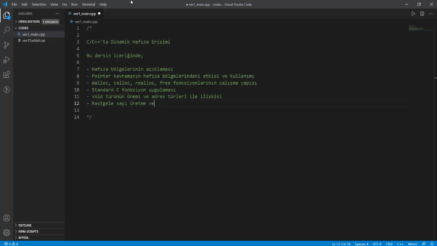The height and width of the screenshot is (246, 437).
Task: Change end of line sequence CRLF
Action: (389, 244)
